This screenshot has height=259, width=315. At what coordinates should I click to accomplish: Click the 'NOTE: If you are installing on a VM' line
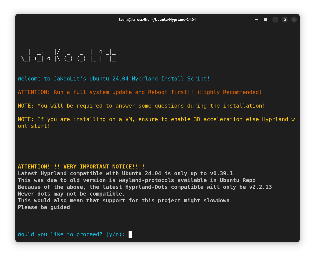tap(156, 119)
